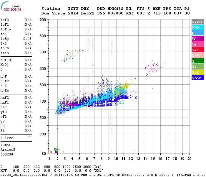The height and width of the screenshot is (177, 206).
Task: Click the h`F parameter label
Action: (4, 76)
